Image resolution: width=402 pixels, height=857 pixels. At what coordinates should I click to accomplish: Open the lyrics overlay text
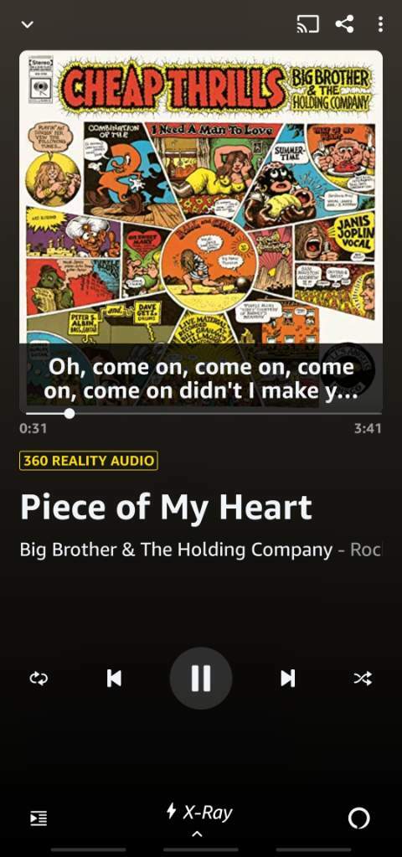tap(201, 378)
